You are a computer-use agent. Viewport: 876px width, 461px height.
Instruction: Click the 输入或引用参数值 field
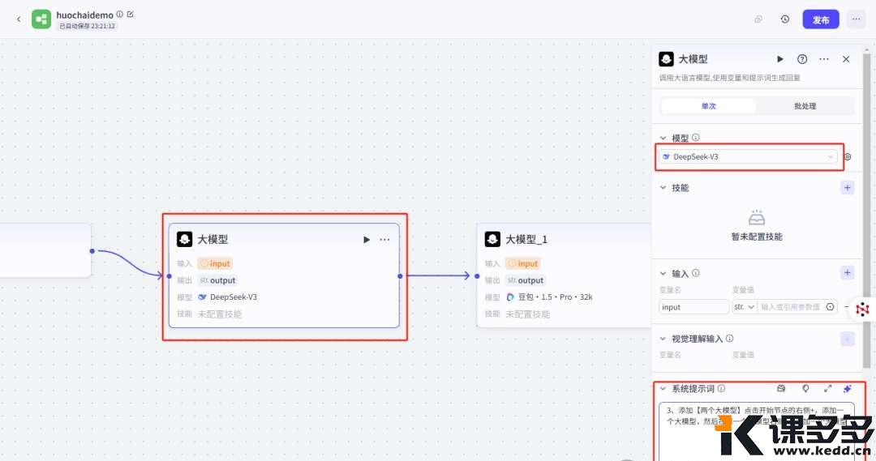790,307
